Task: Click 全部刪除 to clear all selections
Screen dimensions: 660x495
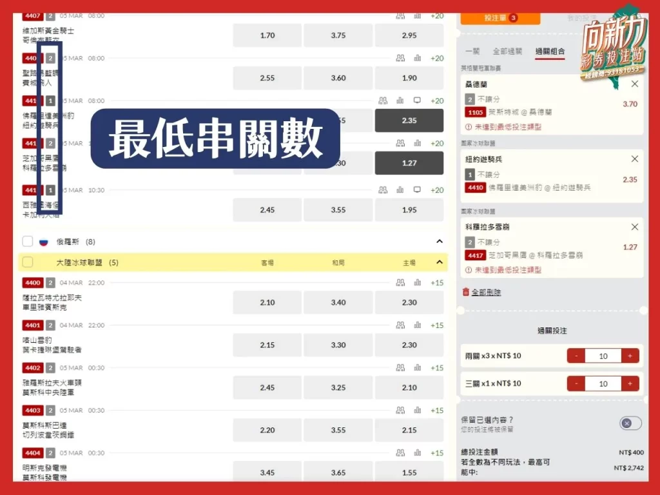Action: pyautogui.click(x=486, y=292)
